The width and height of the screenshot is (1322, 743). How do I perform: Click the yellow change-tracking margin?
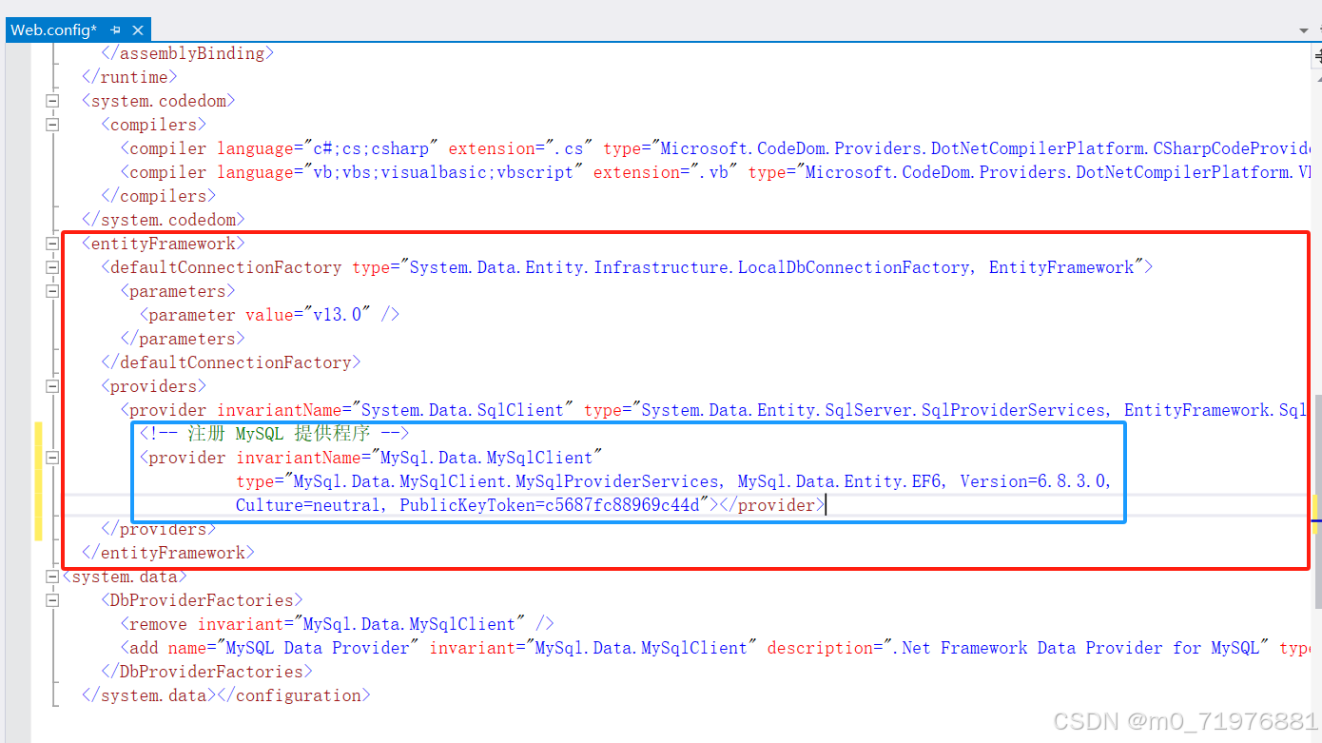click(x=38, y=476)
